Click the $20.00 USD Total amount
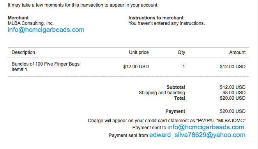This screenshot has height=149, width=258. coord(233,98)
